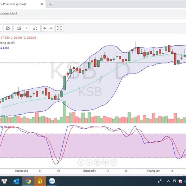The height and width of the screenshot is (186, 186).
Task: Expand the indicators dropdown arrow
Action: click(x=26, y=28)
